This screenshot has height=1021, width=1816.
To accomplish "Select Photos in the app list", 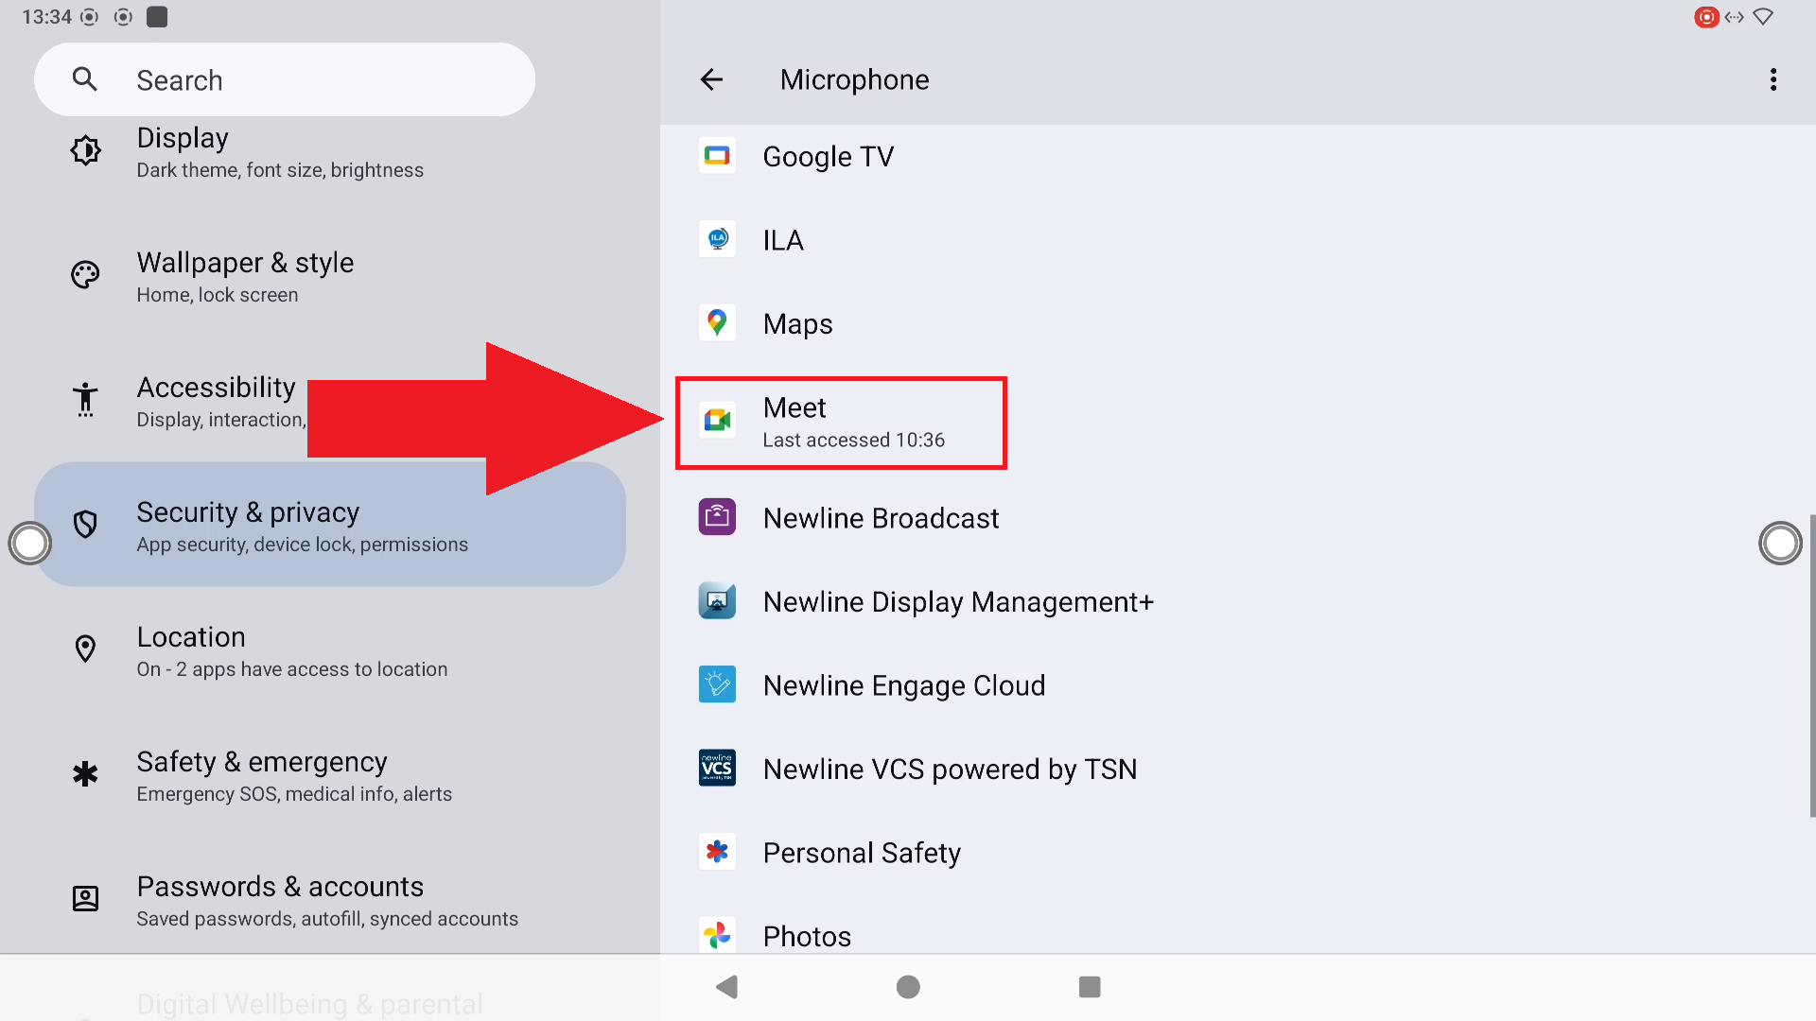I will point(807,936).
